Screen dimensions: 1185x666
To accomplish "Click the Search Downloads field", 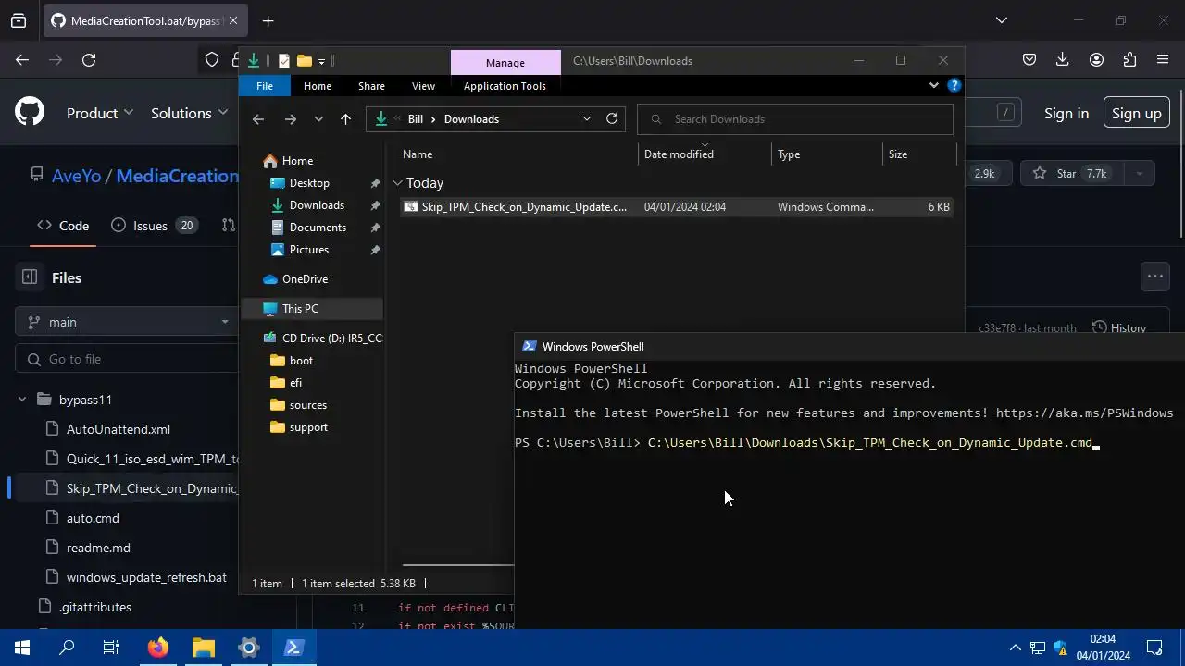I will point(795,119).
